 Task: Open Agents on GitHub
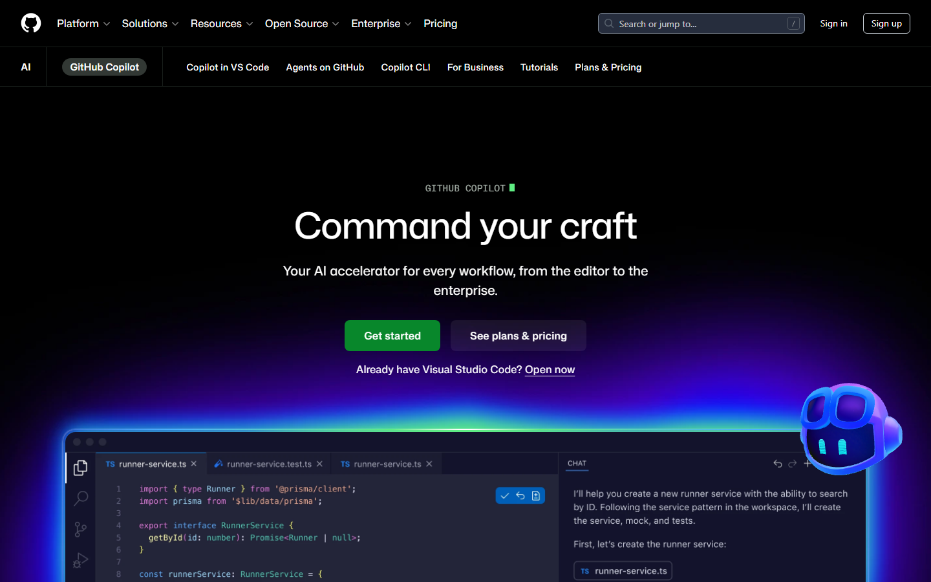(325, 67)
